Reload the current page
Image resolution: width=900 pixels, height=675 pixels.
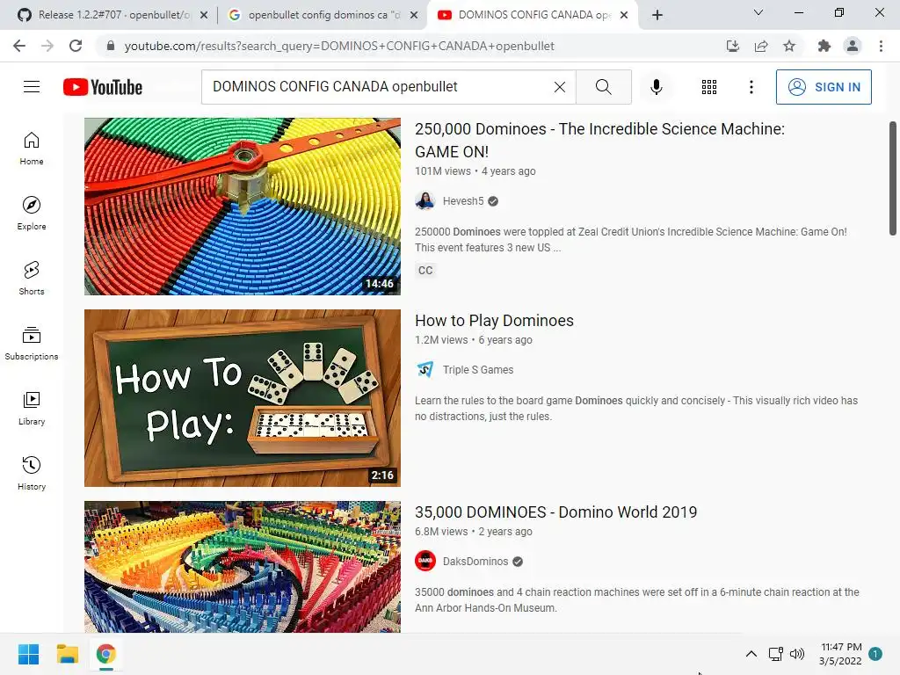point(76,46)
